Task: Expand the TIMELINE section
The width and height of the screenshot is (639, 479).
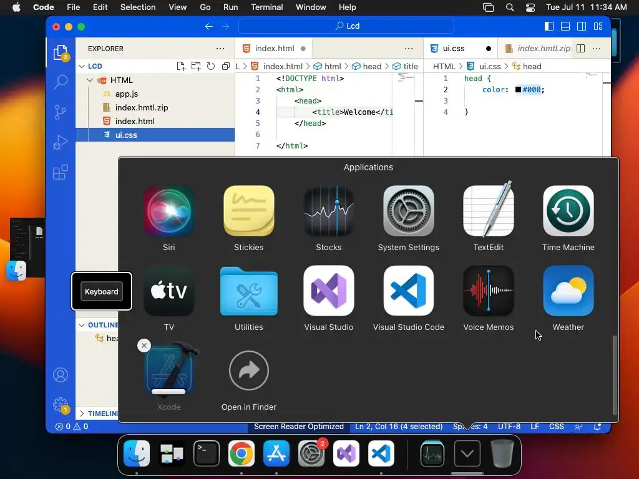Action: point(82,414)
